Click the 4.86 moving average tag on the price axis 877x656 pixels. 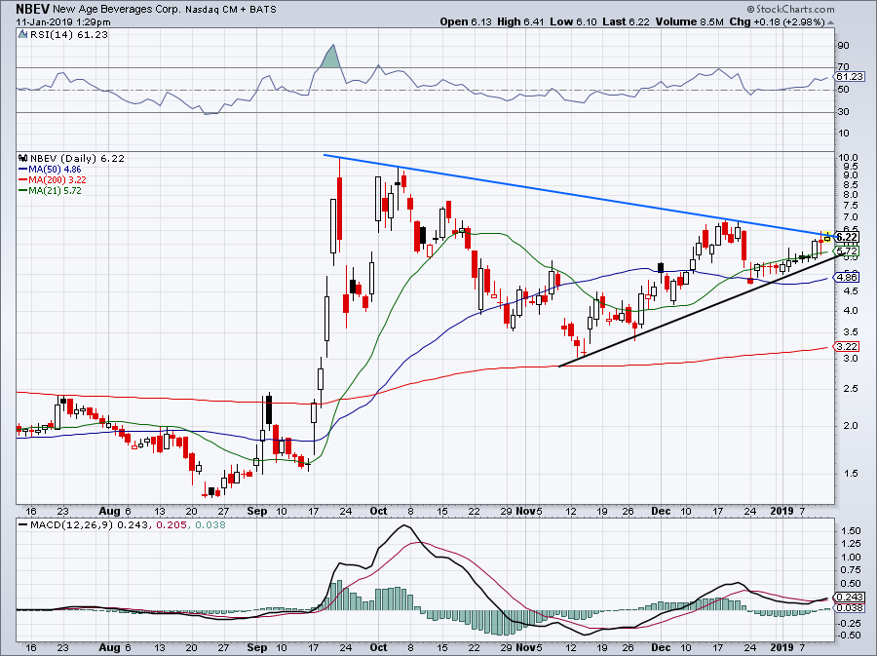point(848,277)
